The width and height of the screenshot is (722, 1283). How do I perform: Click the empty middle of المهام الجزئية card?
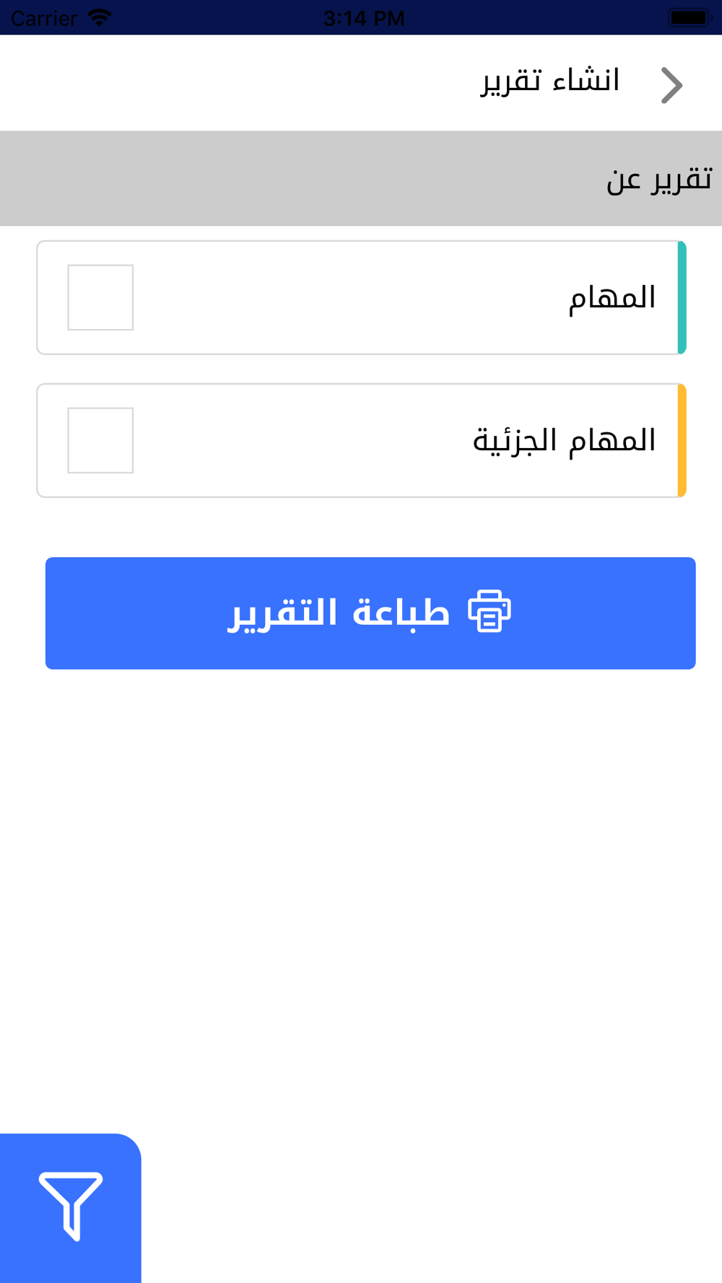[303, 440]
